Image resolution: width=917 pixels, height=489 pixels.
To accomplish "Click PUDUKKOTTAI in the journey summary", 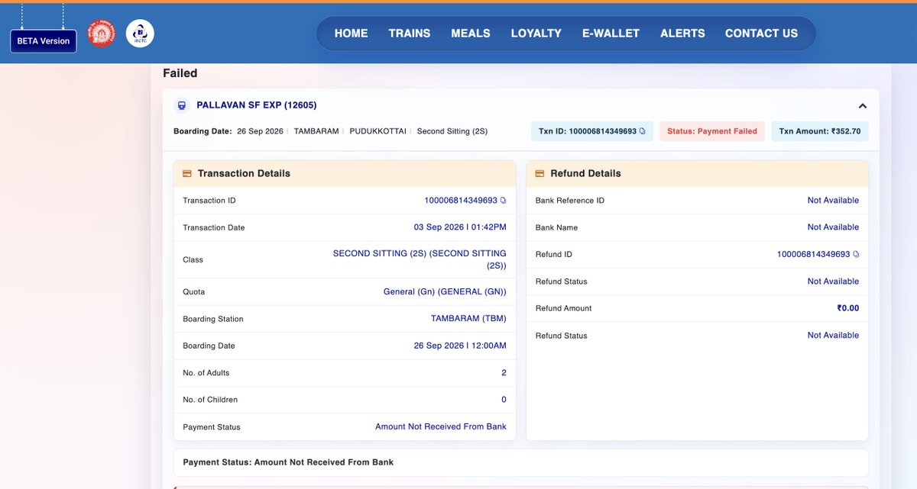I will pos(377,131).
